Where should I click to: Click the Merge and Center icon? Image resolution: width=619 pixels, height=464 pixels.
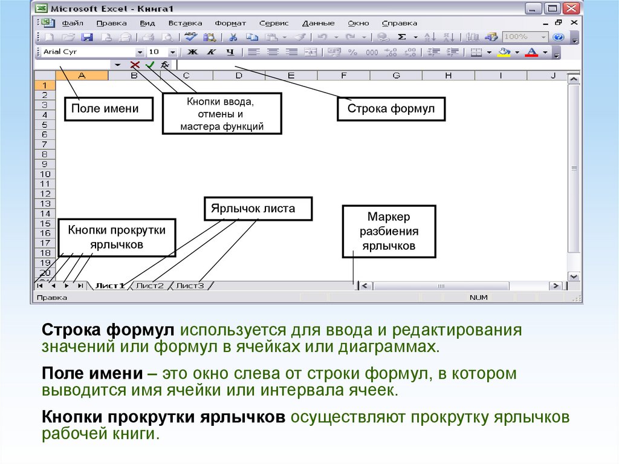[x=311, y=52]
